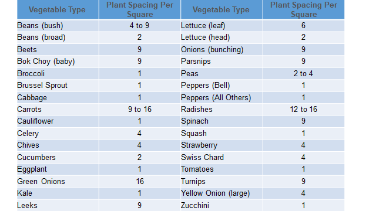Click the Zucchini cell
Image resolution: width=376 pixels, height=211 pixels.
coord(195,205)
